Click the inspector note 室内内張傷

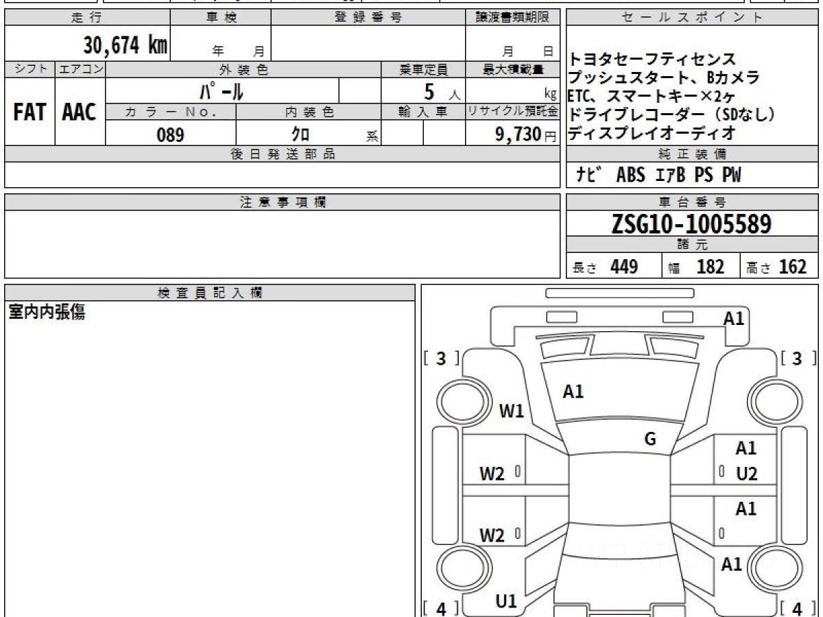pyautogui.click(x=47, y=313)
